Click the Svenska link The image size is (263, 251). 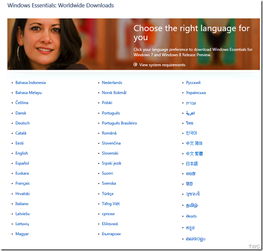pos(109,183)
